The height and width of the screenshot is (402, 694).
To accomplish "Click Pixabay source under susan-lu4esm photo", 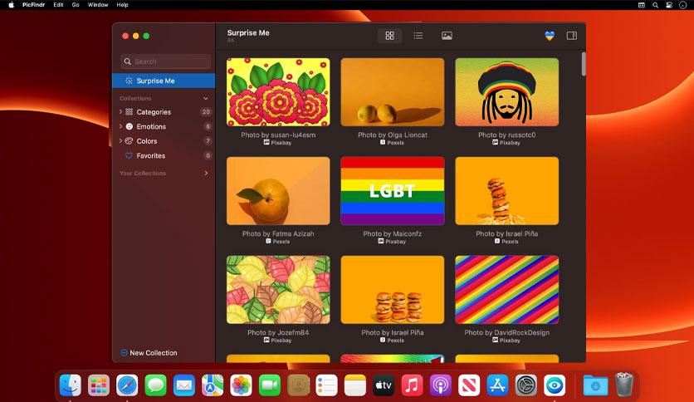I will [278, 143].
